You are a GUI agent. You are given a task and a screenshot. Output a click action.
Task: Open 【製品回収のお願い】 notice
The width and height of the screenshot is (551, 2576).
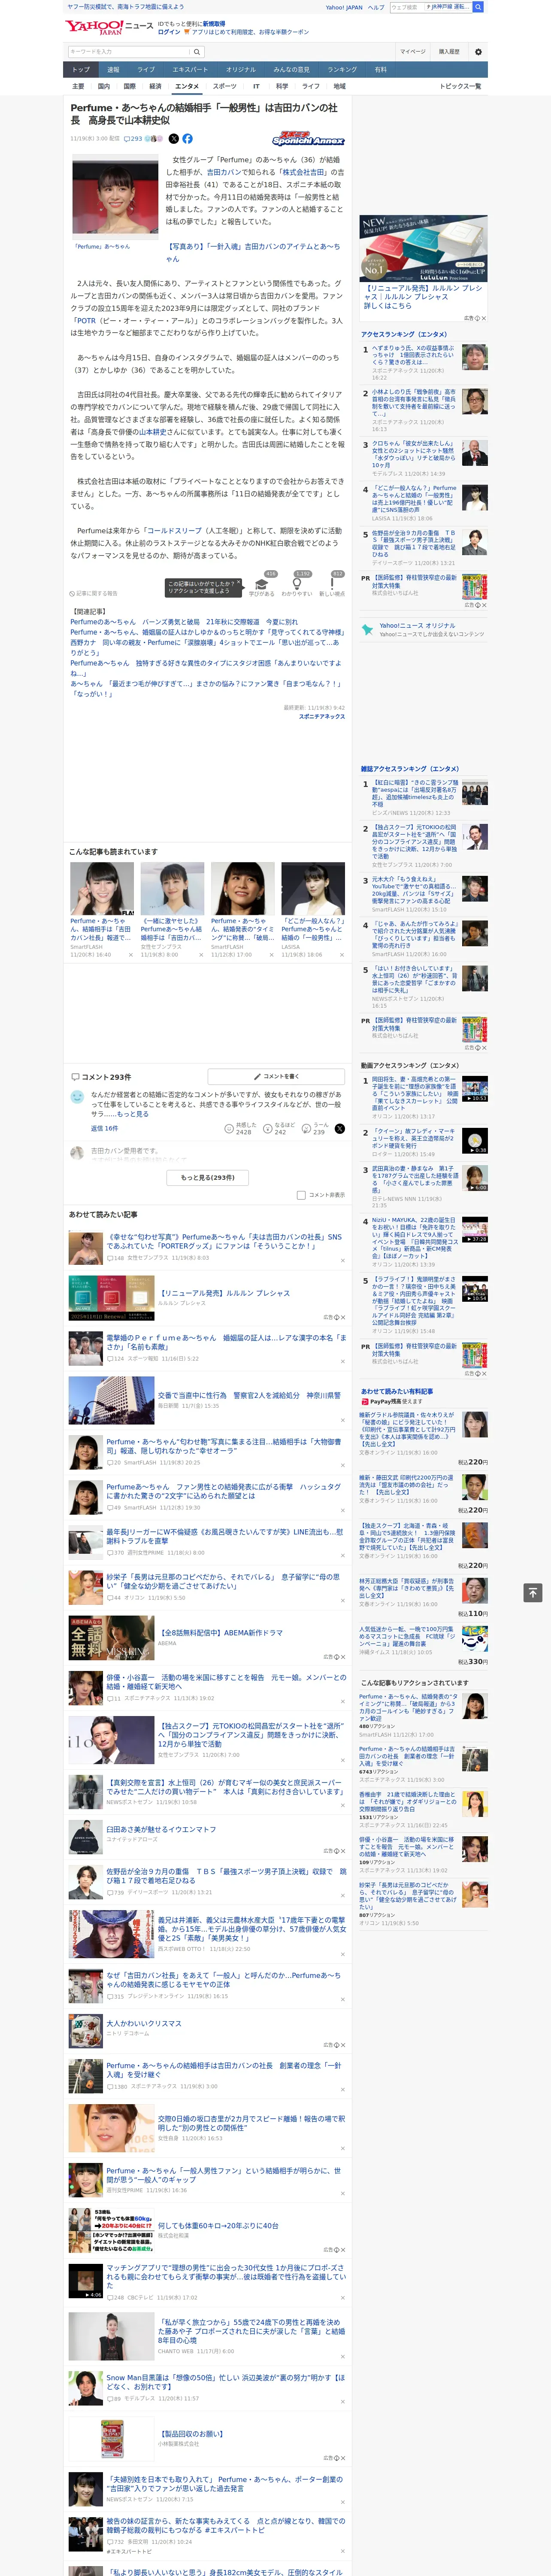point(191,2434)
